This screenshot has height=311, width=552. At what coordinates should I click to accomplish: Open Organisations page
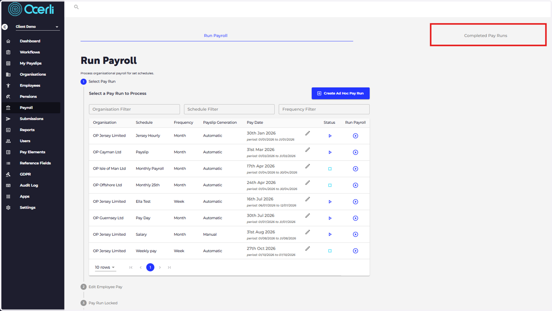coord(33,74)
